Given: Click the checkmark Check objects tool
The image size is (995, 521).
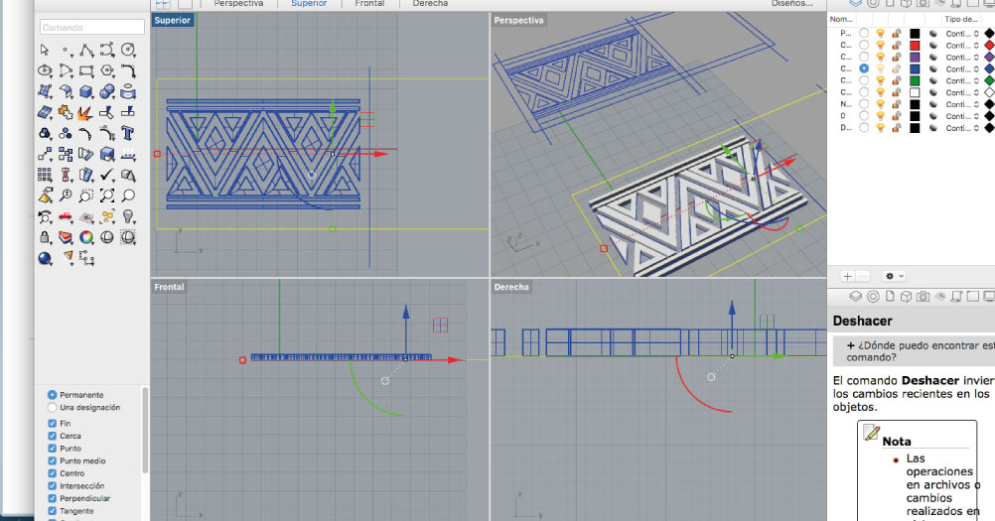Looking at the screenshot, I should (107, 175).
